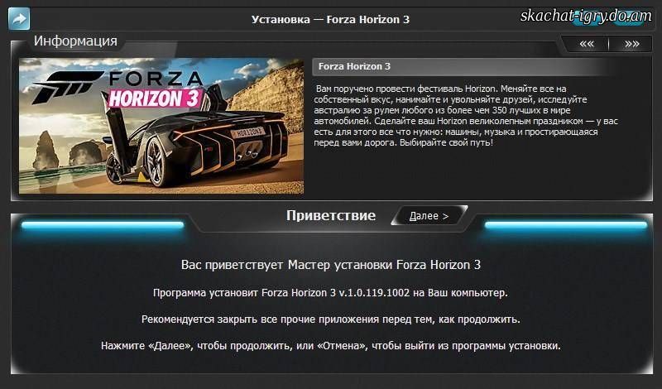The width and height of the screenshot is (662, 389).
Task: Click the Forza emblem logo on the banner
Action: tap(68, 87)
